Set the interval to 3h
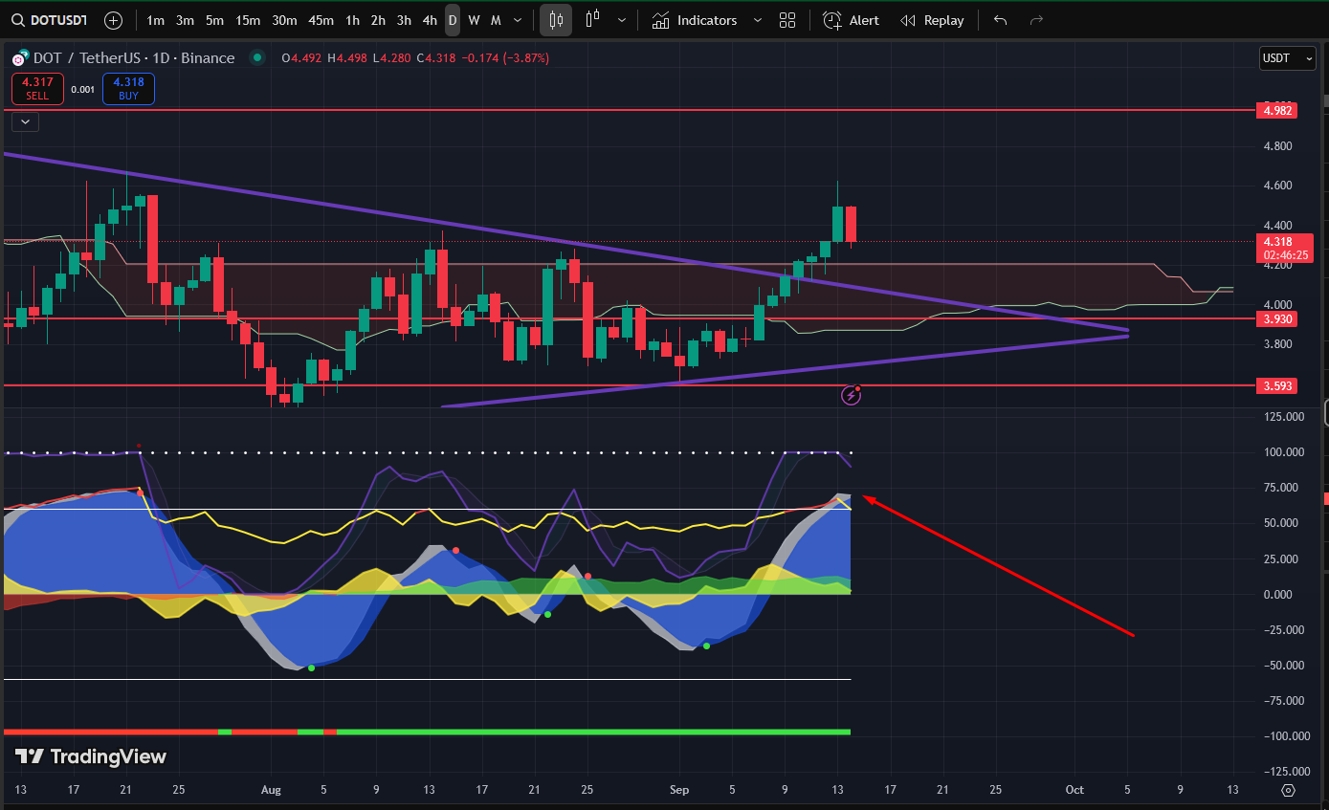1329x810 pixels. pyautogui.click(x=404, y=20)
